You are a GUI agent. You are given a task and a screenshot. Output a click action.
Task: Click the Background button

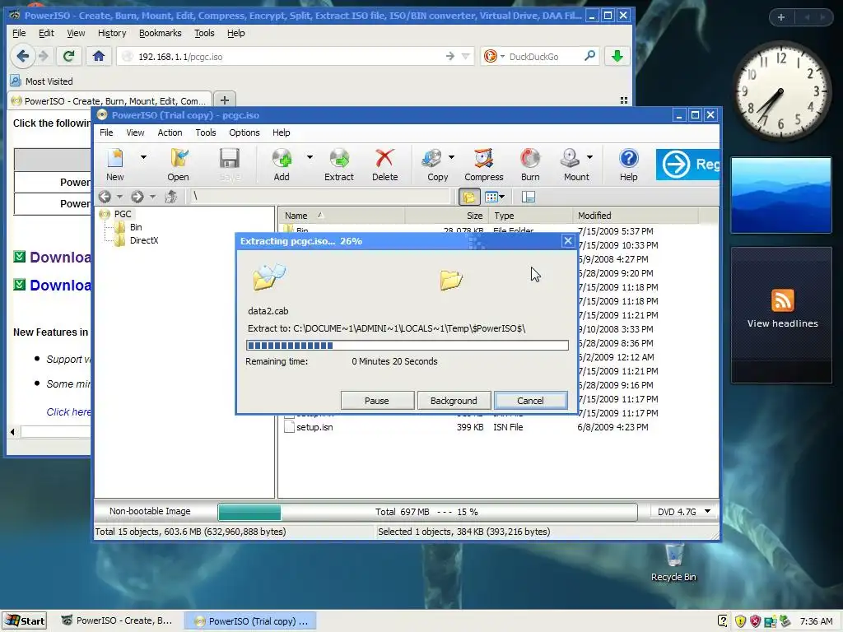(x=454, y=401)
